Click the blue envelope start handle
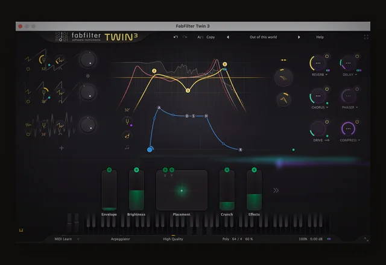This screenshot has width=386, height=265. pyautogui.click(x=150, y=149)
